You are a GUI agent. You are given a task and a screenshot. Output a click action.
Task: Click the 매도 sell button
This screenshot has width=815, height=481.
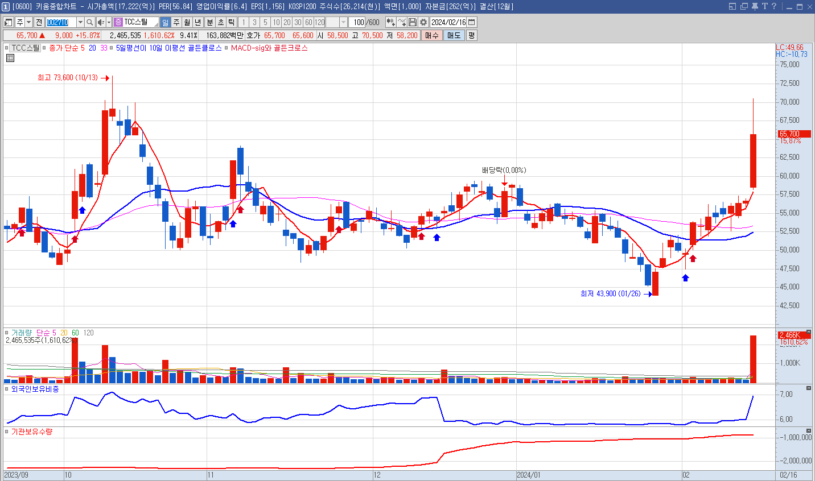(454, 35)
